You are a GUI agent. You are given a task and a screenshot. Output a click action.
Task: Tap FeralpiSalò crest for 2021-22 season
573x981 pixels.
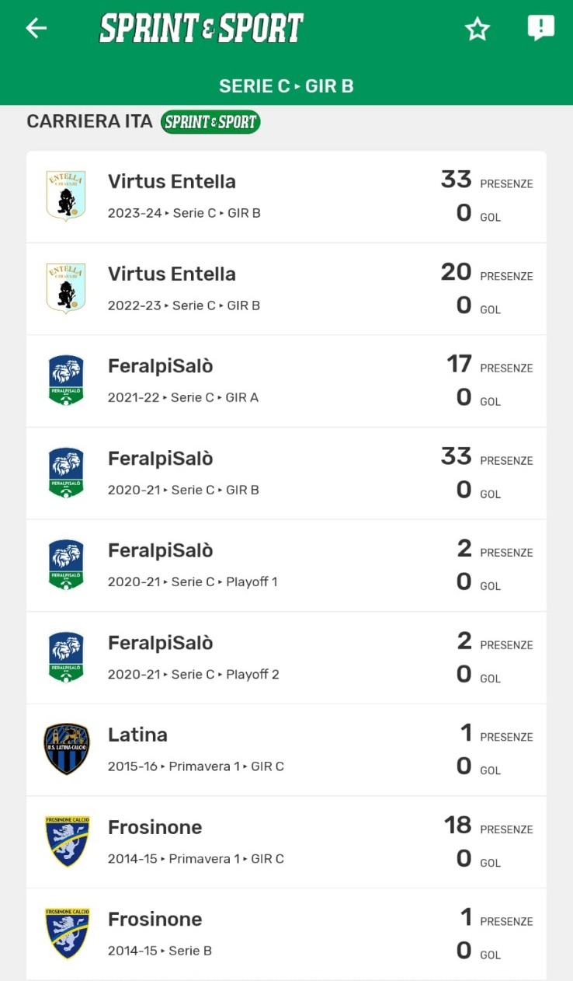click(66, 380)
